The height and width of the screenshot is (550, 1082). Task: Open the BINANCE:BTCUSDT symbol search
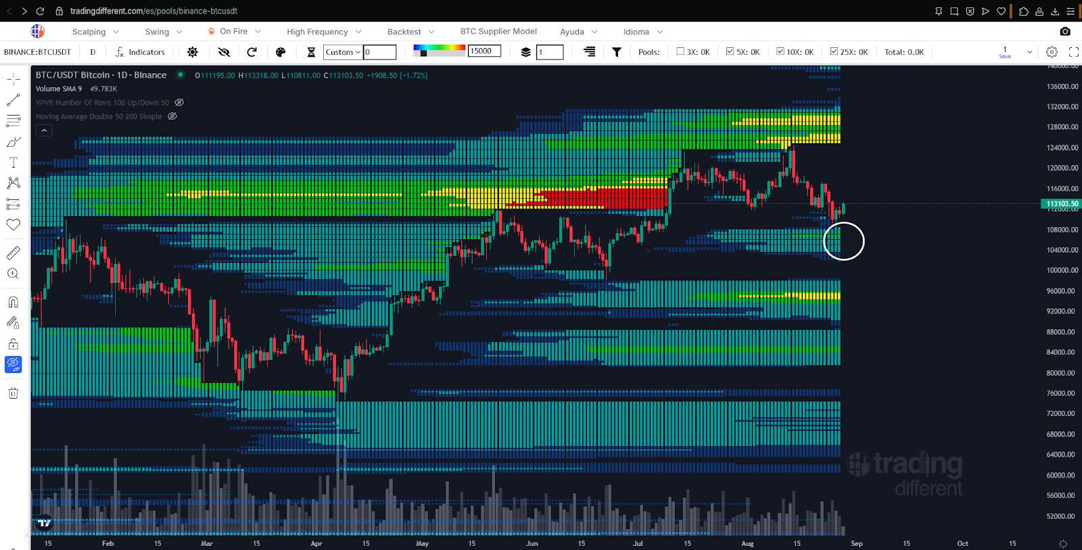click(37, 52)
